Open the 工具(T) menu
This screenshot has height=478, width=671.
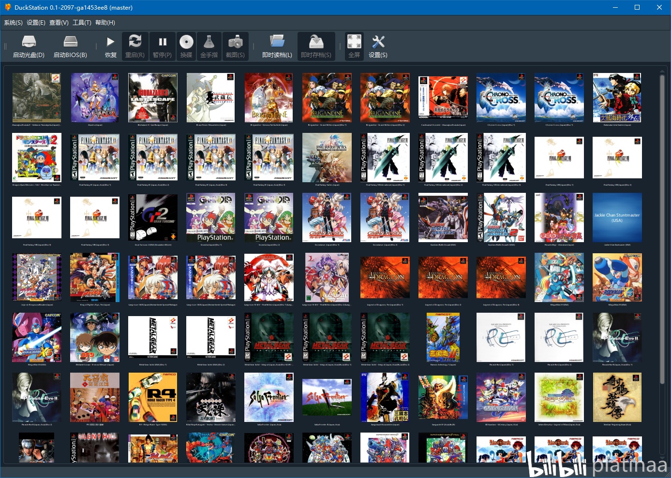click(82, 23)
